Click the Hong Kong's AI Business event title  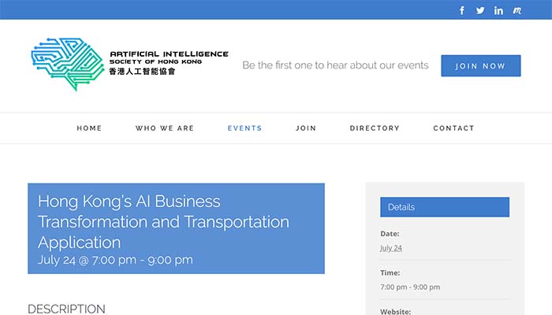[163, 221]
